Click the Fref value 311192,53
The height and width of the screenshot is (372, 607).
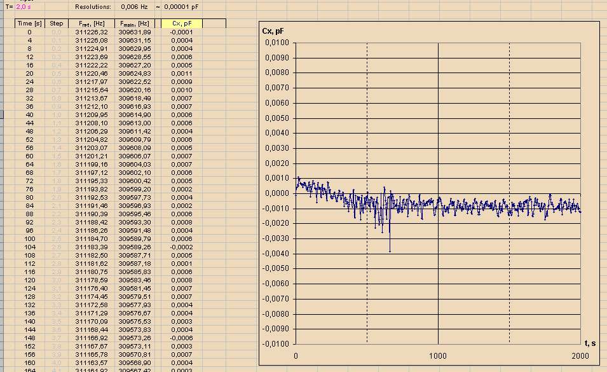coord(92,197)
